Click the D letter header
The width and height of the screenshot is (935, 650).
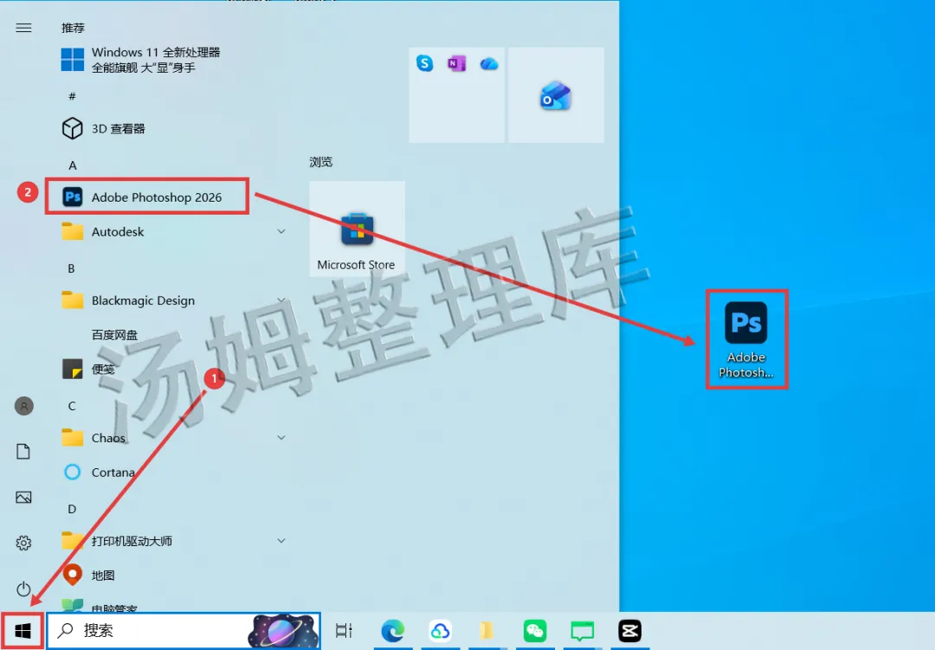pos(72,509)
